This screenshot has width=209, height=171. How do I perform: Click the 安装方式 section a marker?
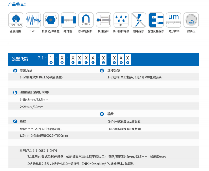point(15,71)
